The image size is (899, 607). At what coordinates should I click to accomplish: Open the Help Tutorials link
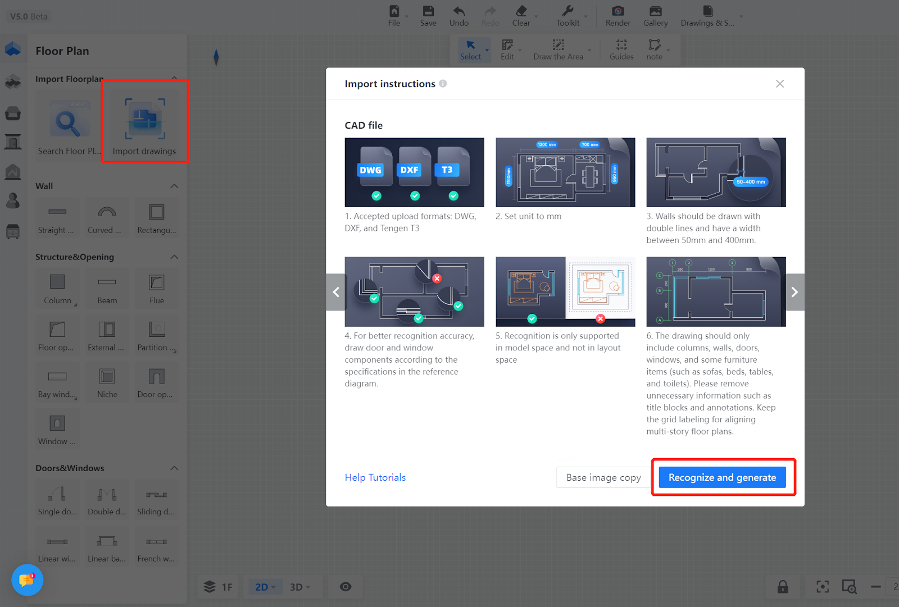(375, 477)
